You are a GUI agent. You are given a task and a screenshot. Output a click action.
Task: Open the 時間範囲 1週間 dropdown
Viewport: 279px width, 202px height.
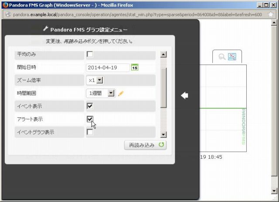coord(101,93)
